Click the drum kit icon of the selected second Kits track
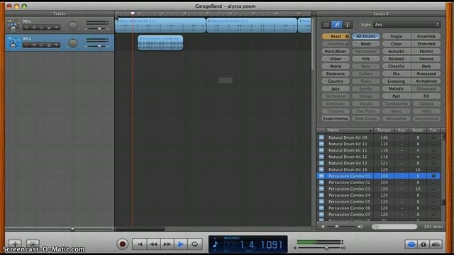454x255 pixels. [13, 42]
